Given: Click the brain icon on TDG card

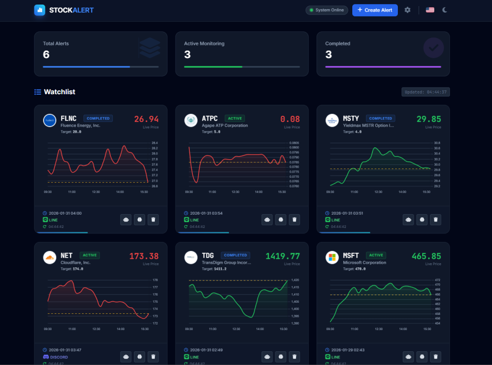Looking at the screenshot, I should pos(281,356).
